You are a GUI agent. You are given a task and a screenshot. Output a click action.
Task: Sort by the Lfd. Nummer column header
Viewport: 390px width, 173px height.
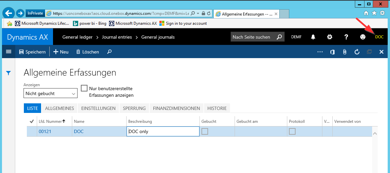pyautogui.click(x=50, y=121)
